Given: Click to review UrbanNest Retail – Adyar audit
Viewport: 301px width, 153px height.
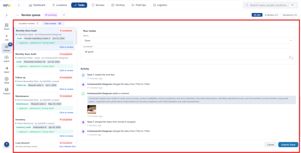Looking at the screenshot, I should 66,71.
